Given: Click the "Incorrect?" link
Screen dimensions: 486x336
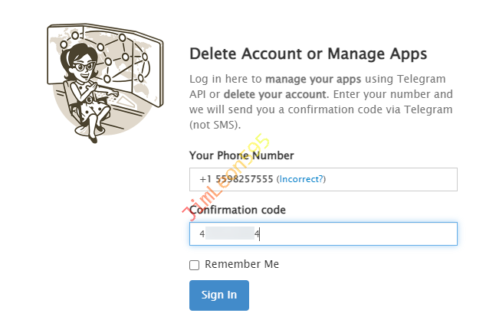Looking at the screenshot, I should (301, 179).
